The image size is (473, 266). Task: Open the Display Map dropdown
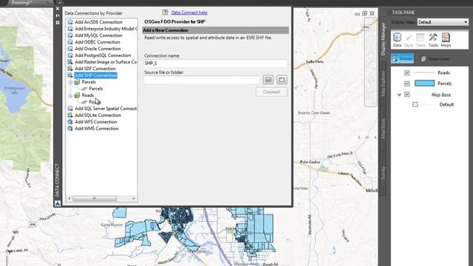(443, 22)
